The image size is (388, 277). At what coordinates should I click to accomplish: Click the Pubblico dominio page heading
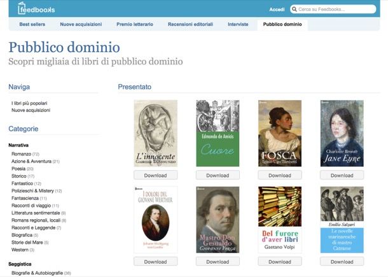(64, 47)
